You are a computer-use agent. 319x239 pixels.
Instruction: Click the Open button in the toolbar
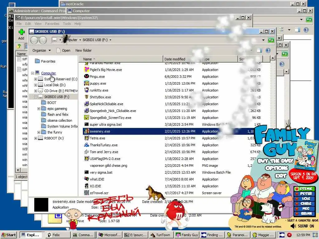(64, 50)
